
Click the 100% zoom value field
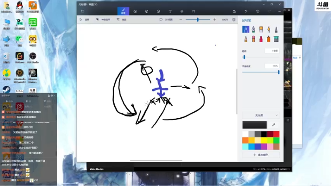(225, 19)
